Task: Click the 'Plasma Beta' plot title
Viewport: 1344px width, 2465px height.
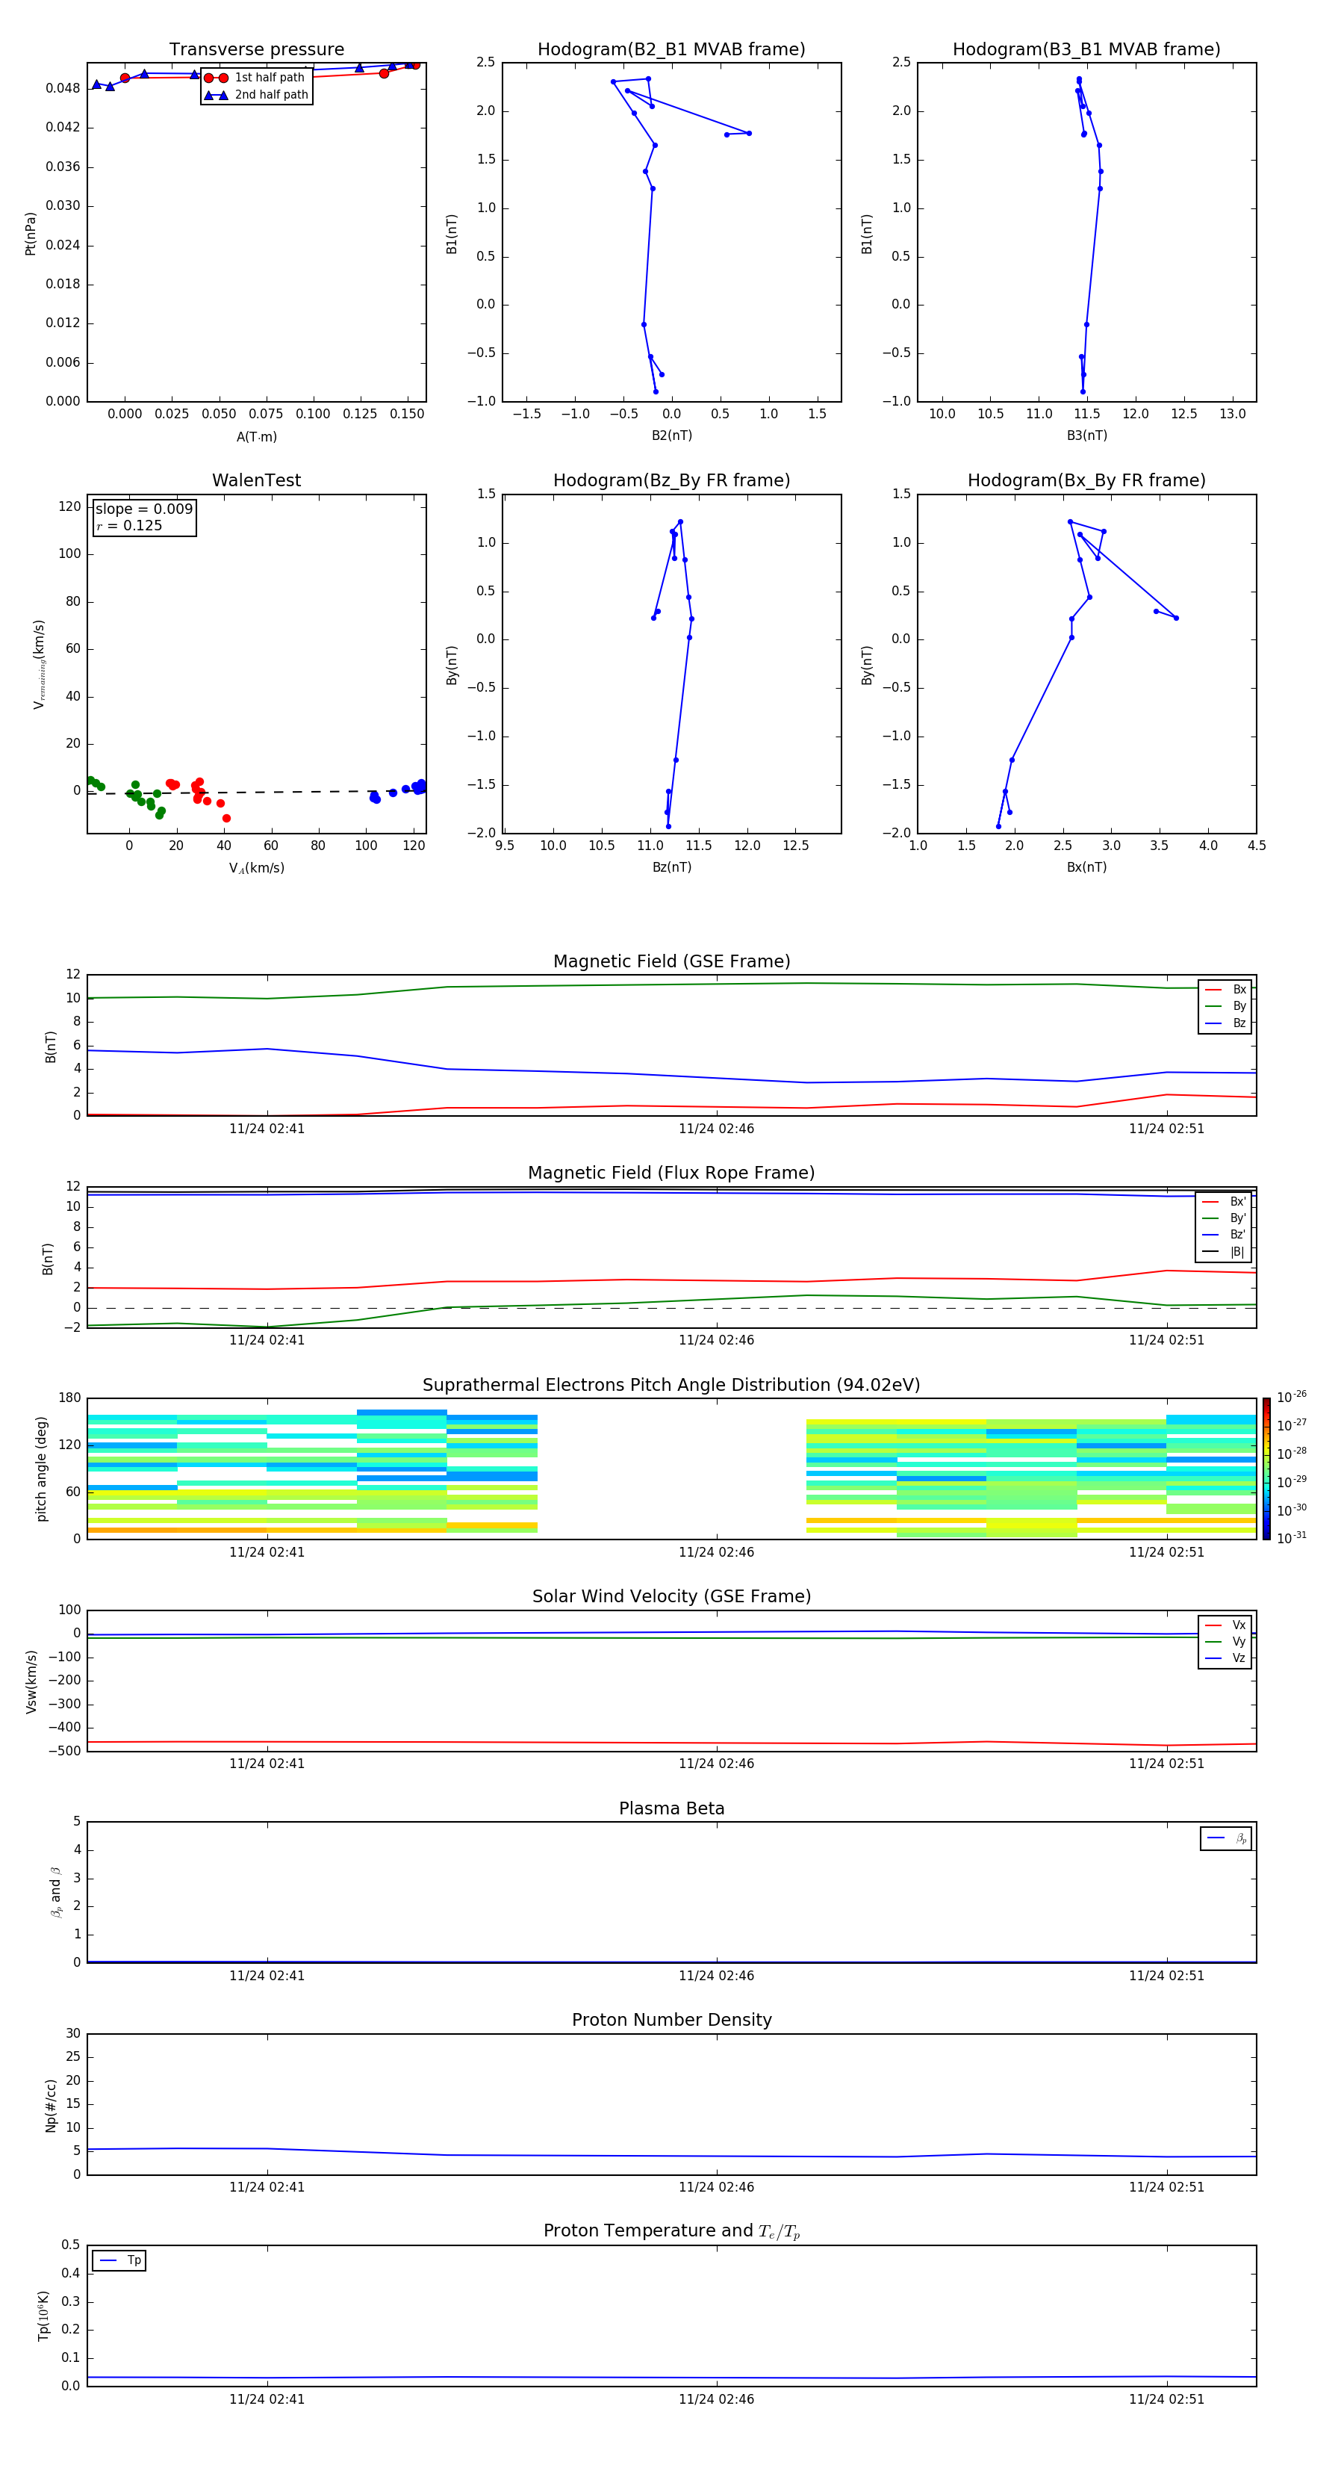Action: tap(671, 1808)
